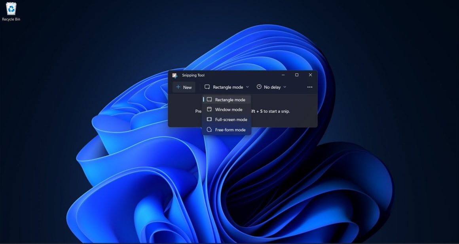Open the No delay dropdown
Viewport: 459px width, 244px height.
click(x=271, y=87)
